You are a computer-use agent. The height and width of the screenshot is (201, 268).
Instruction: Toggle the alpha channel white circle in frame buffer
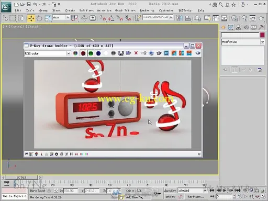(x=106, y=53)
